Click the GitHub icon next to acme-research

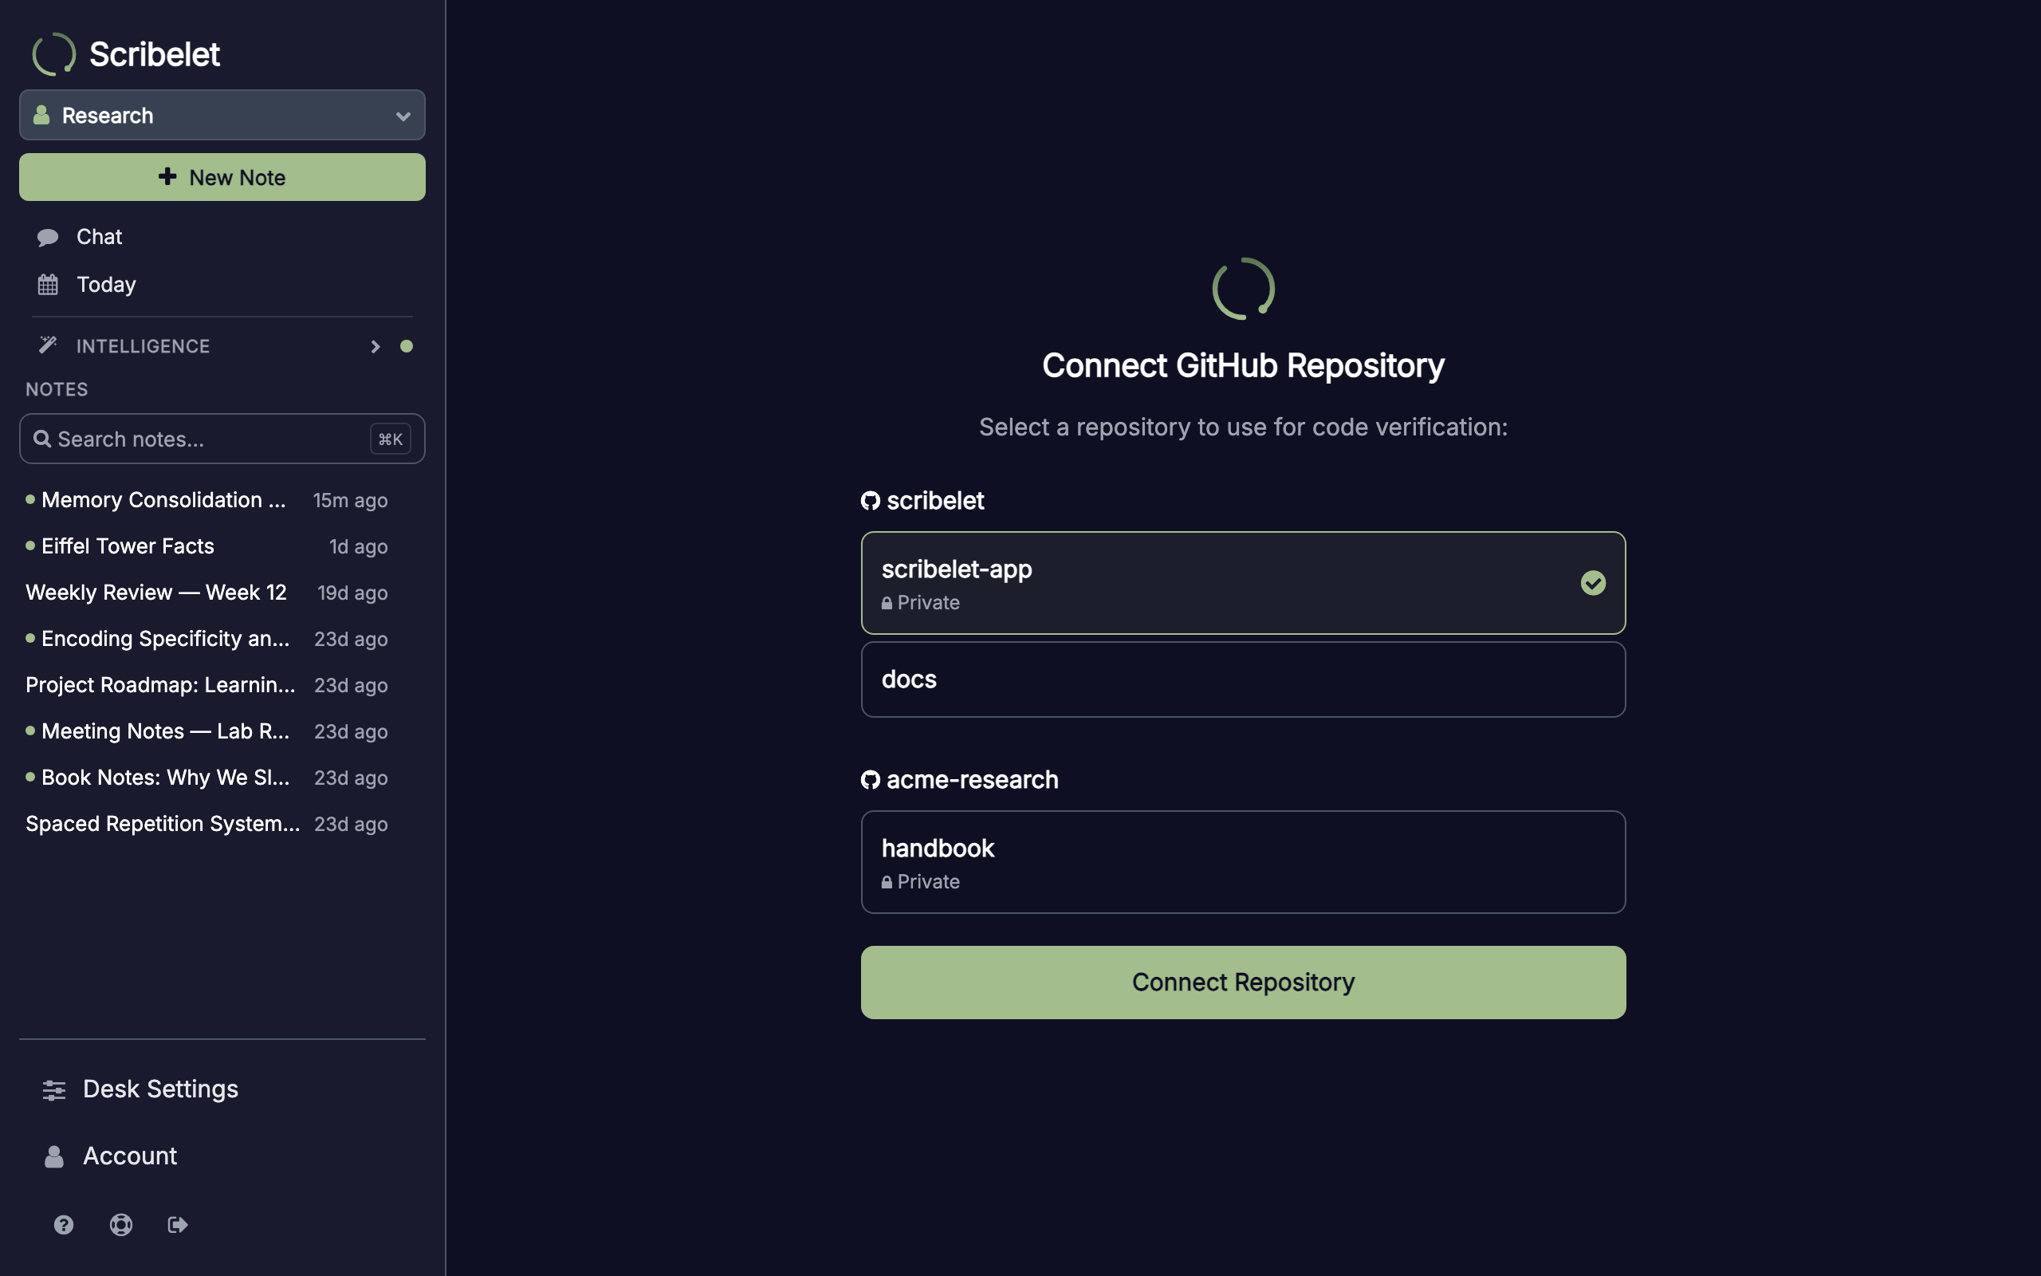(871, 780)
